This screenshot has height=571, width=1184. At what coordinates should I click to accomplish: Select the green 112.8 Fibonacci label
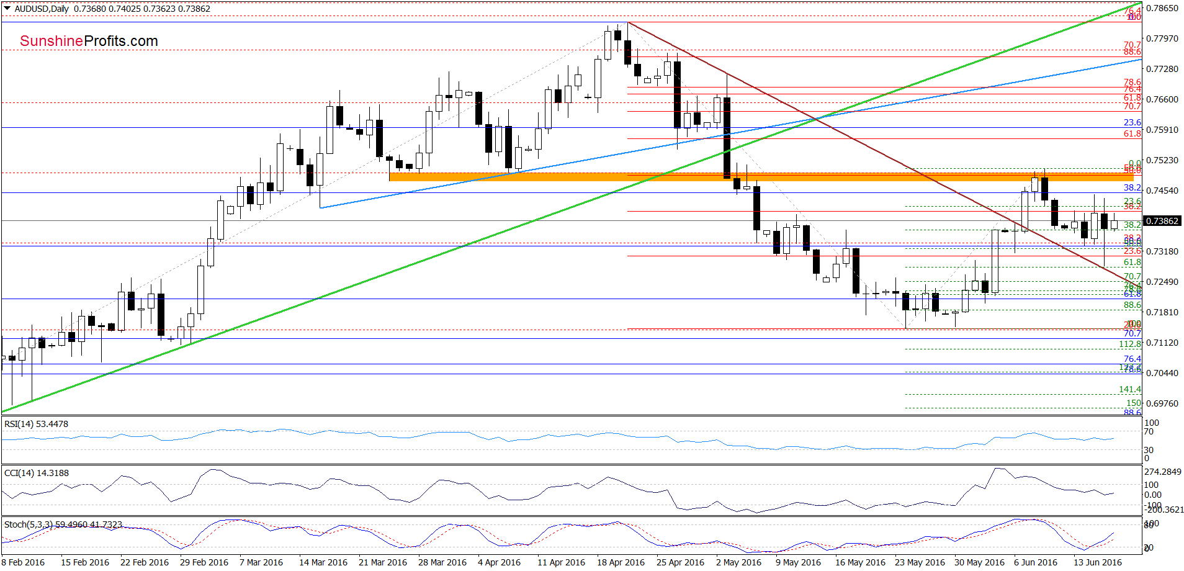[x=1130, y=344]
